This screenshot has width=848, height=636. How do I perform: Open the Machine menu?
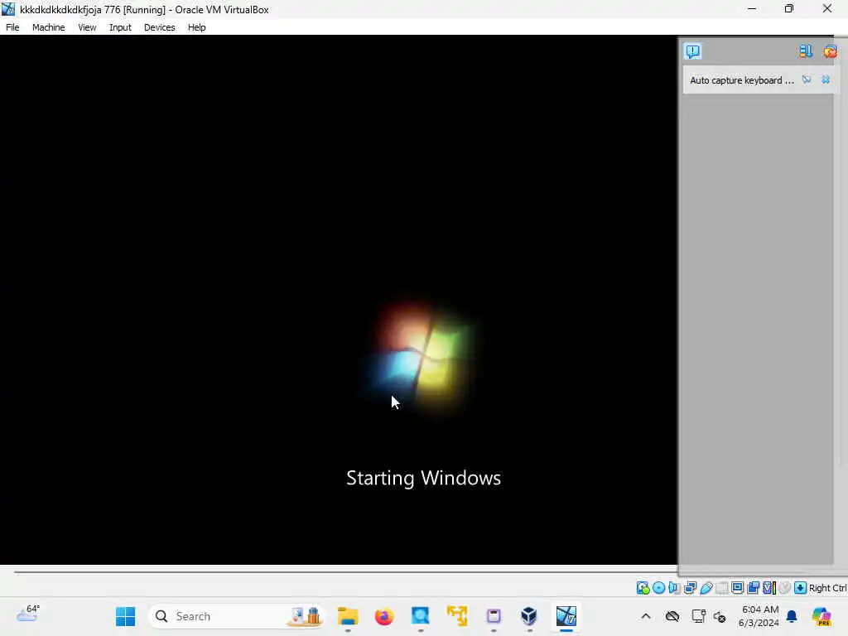48,27
